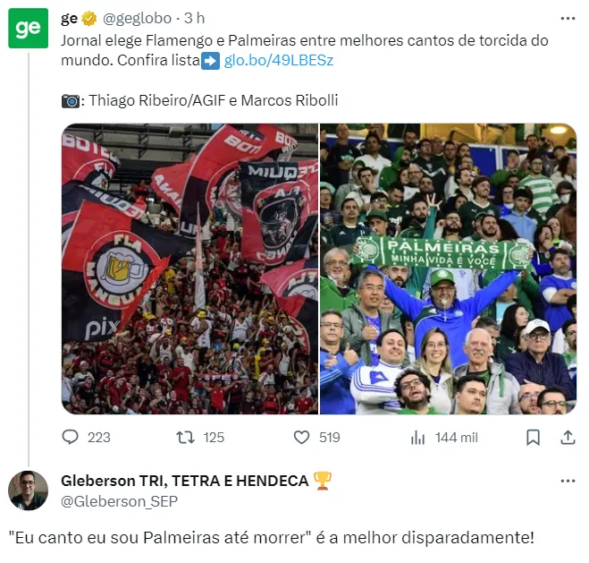The height and width of the screenshot is (563, 589).
Task: Click the 3 h timestamp
Action: (x=194, y=18)
